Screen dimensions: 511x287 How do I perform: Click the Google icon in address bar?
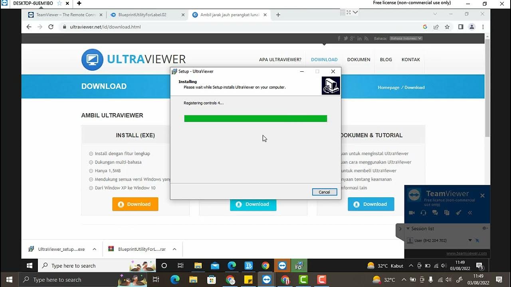[425, 27]
